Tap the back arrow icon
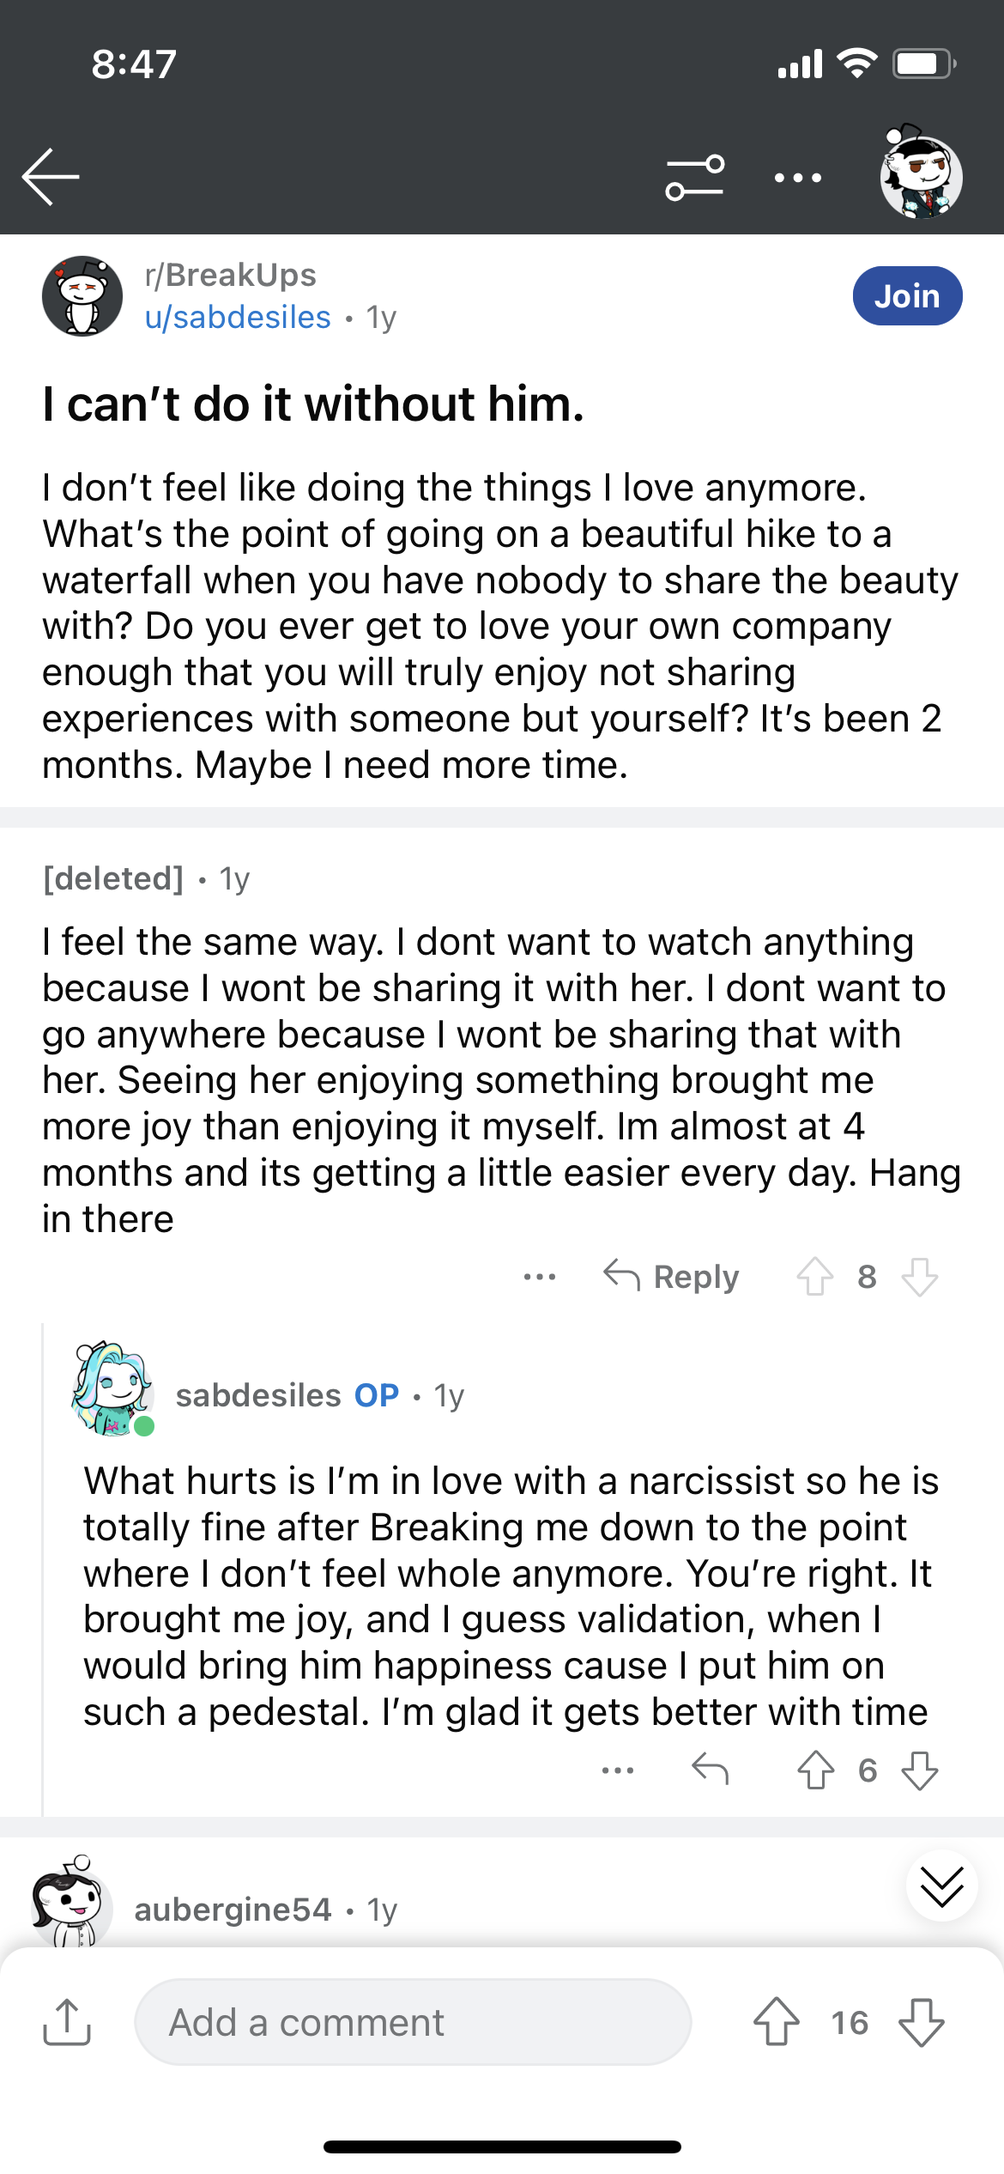 (x=51, y=177)
